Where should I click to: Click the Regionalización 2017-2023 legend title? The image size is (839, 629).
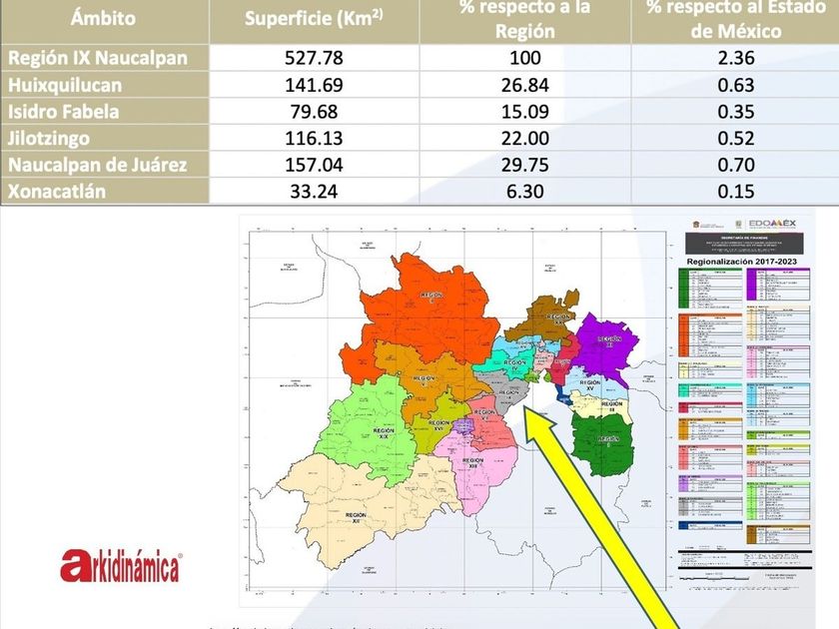[x=741, y=262]
